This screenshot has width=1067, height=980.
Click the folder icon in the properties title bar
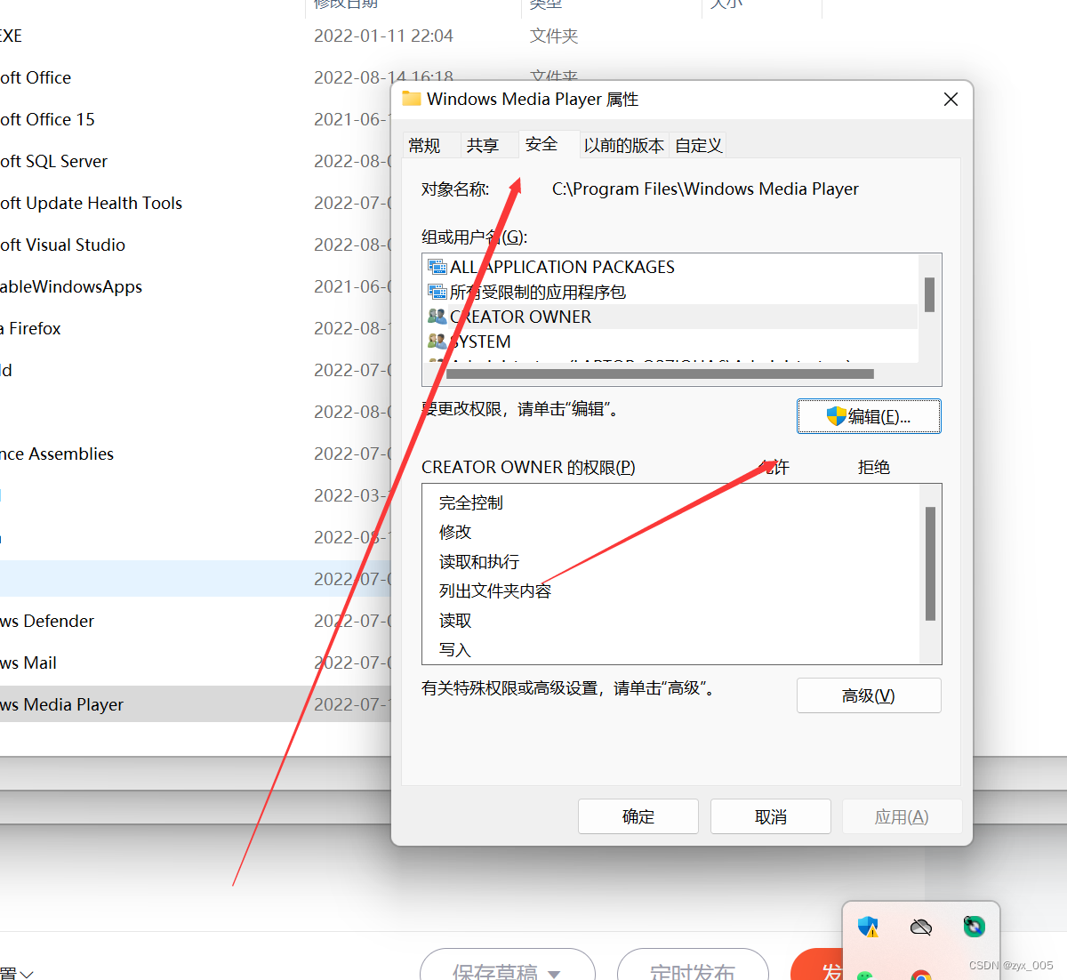[x=411, y=99]
